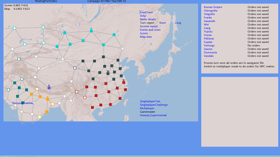Switch to SingleplayerTest mode
Viewport: 280px width, 157px height.
pos(150,101)
